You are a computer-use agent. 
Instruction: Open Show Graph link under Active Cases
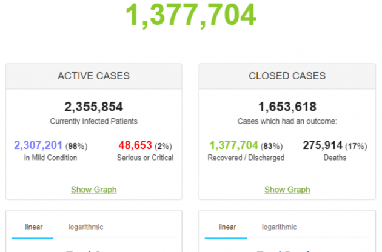pyautogui.click(x=93, y=190)
